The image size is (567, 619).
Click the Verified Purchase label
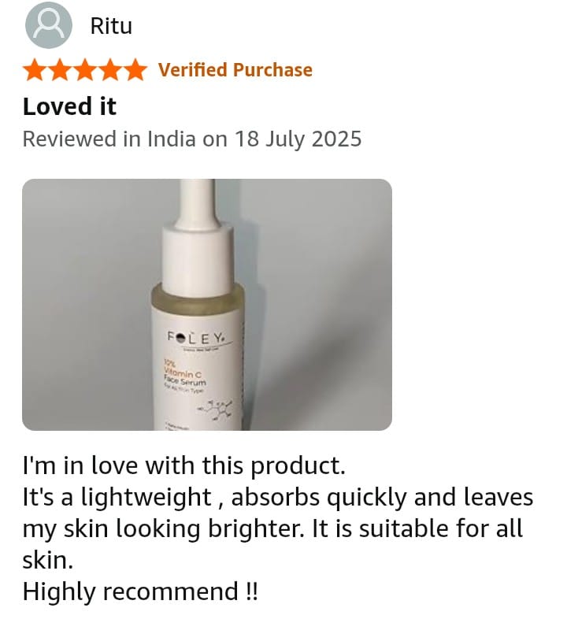pyautogui.click(x=235, y=70)
